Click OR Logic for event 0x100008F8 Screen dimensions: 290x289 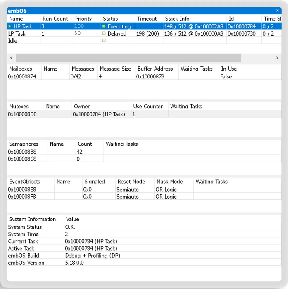tap(166, 197)
